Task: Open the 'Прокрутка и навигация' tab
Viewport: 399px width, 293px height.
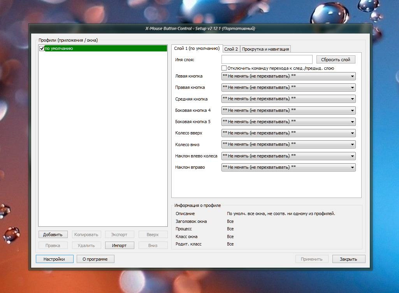Action: tap(265, 49)
